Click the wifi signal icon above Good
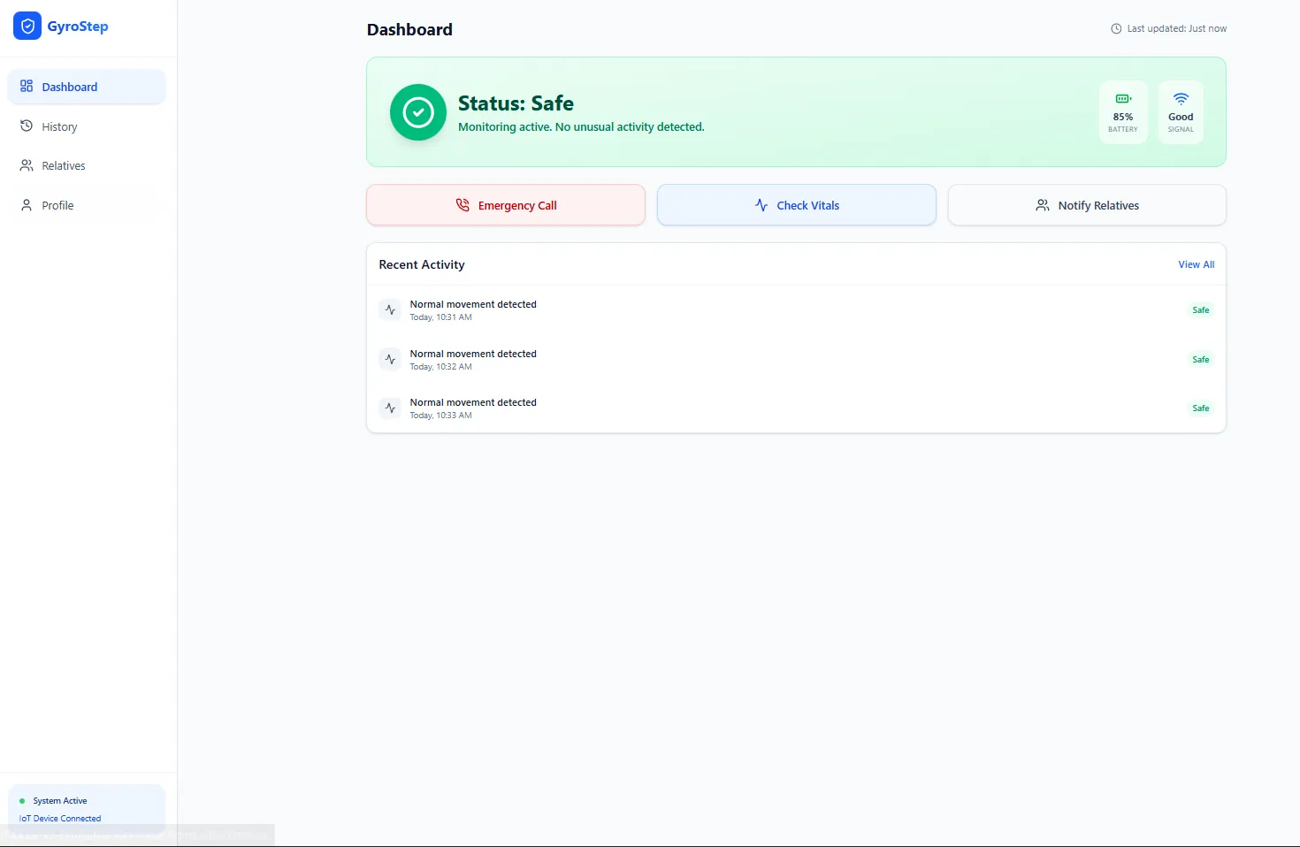 pos(1181,98)
